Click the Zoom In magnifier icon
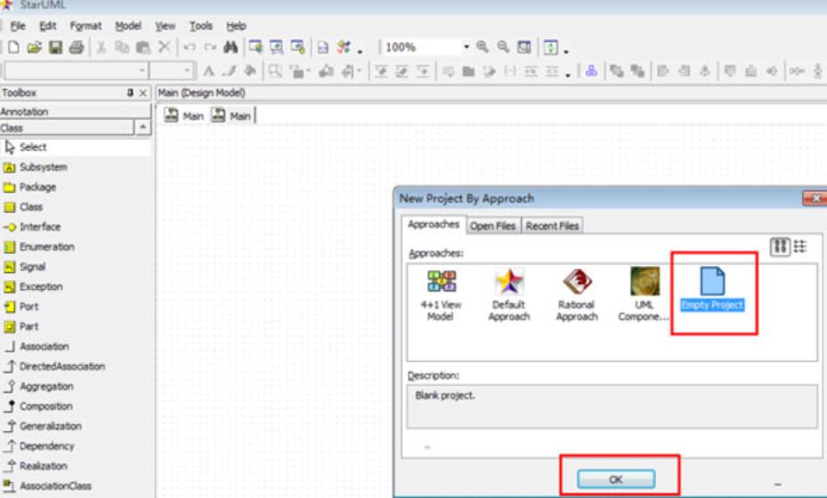Screen dimensions: 827x498 pyautogui.click(x=483, y=47)
